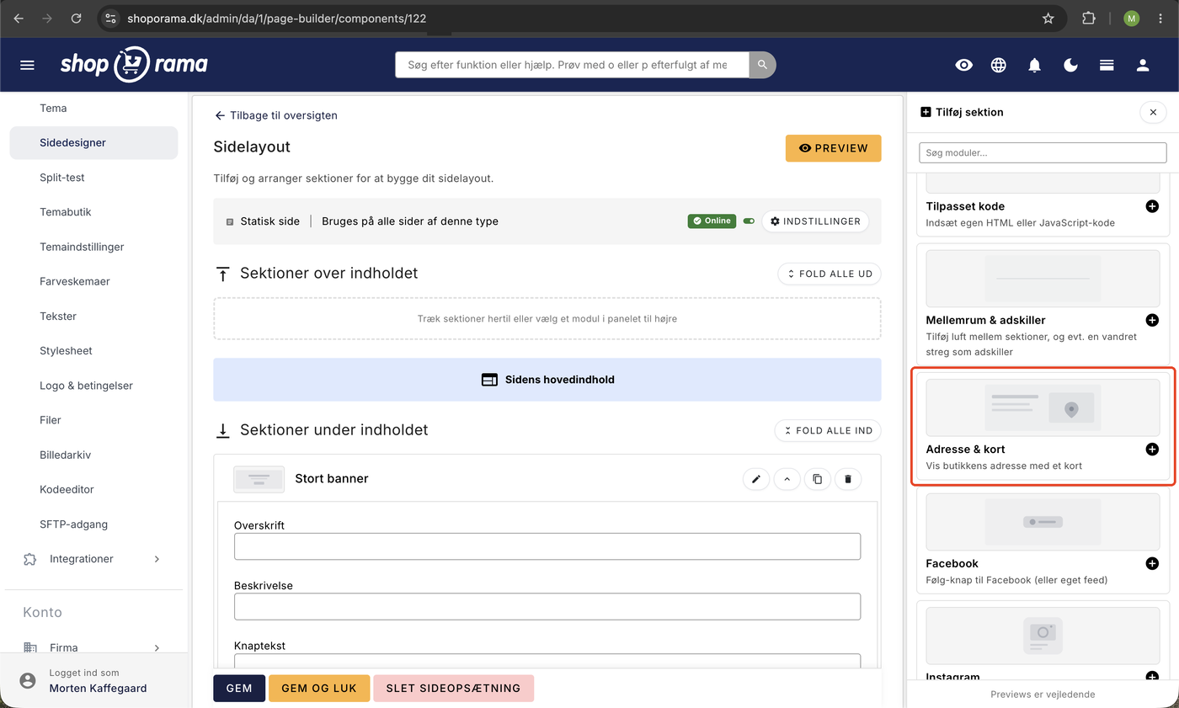Click the Beskrivelse input field
1179x708 pixels.
pos(547,606)
